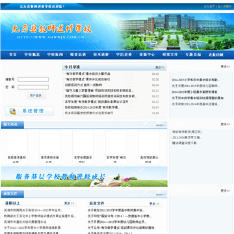Focus the 储数号 account input field

click(33, 79)
